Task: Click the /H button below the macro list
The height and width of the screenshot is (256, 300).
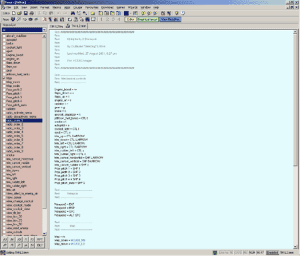Action: 32,245
